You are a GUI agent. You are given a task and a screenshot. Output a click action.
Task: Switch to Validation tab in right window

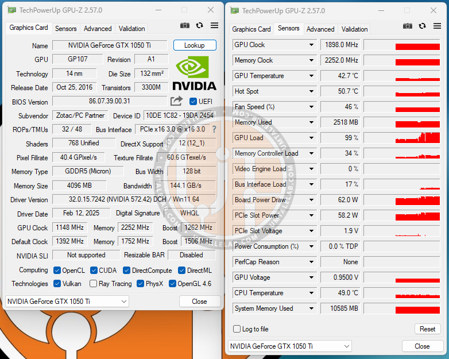click(354, 29)
